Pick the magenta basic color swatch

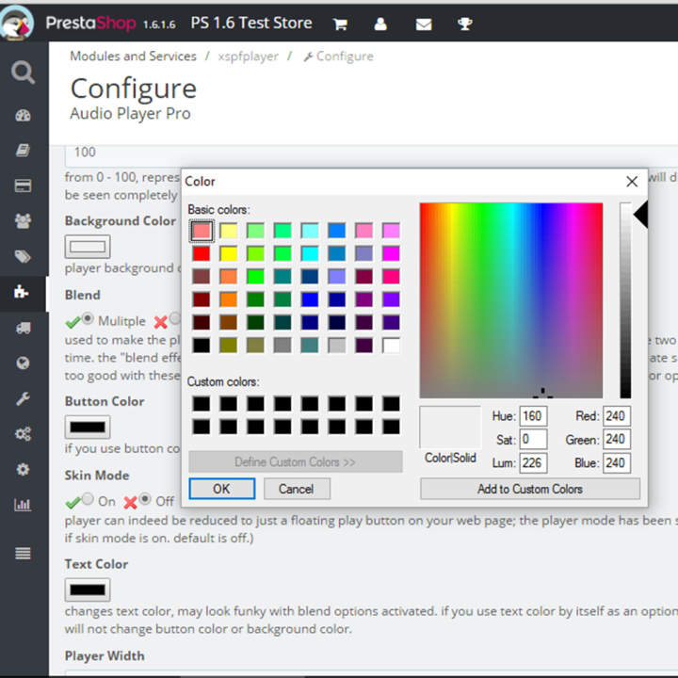pos(392,253)
